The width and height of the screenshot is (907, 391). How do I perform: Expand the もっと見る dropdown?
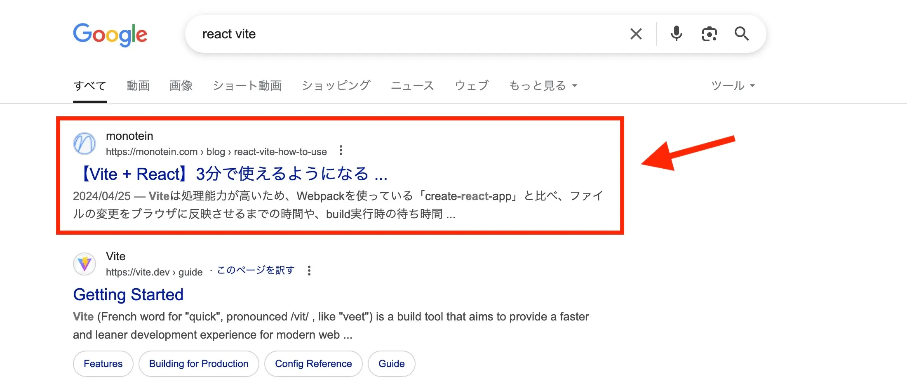tap(543, 85)
